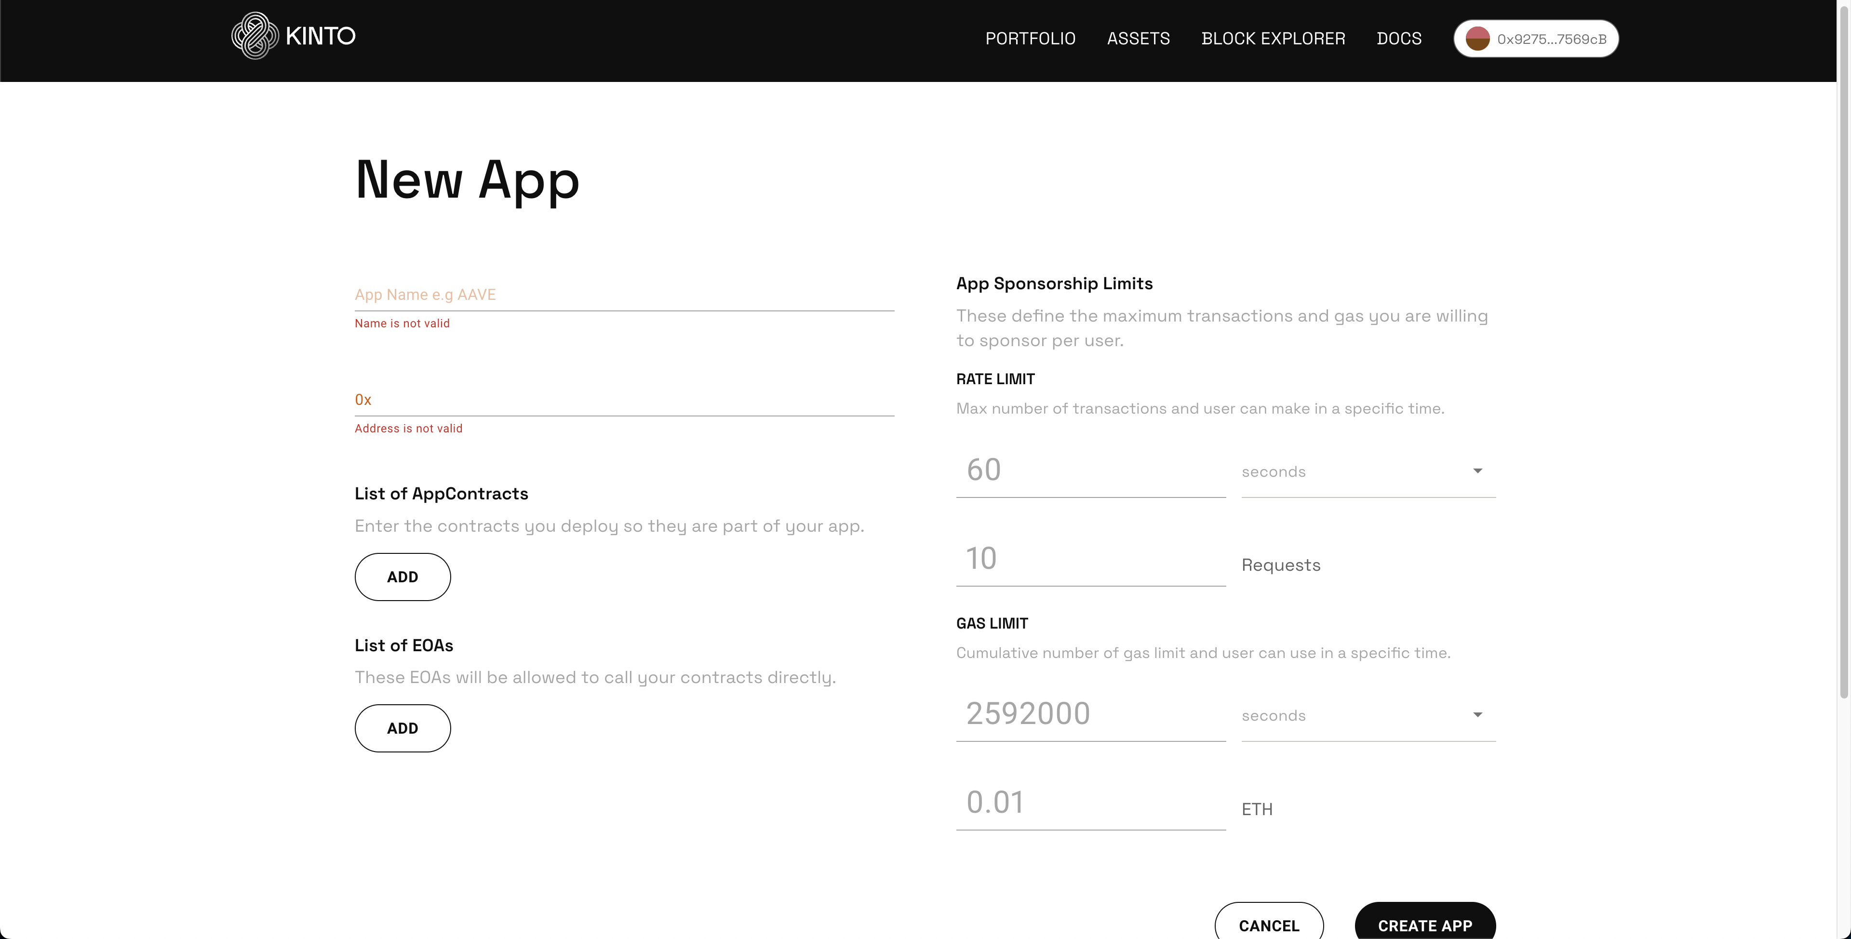Open the Docs link

click(x=1398, y=39)
